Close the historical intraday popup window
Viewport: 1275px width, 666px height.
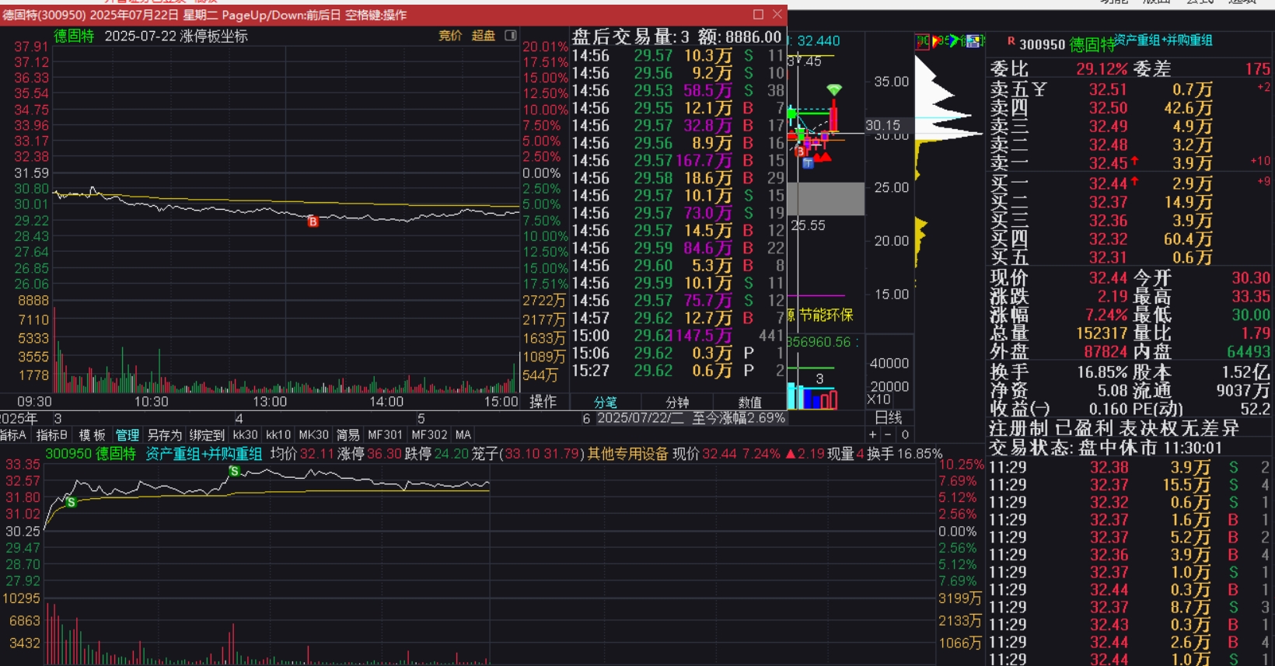click(x=777, y=14)
